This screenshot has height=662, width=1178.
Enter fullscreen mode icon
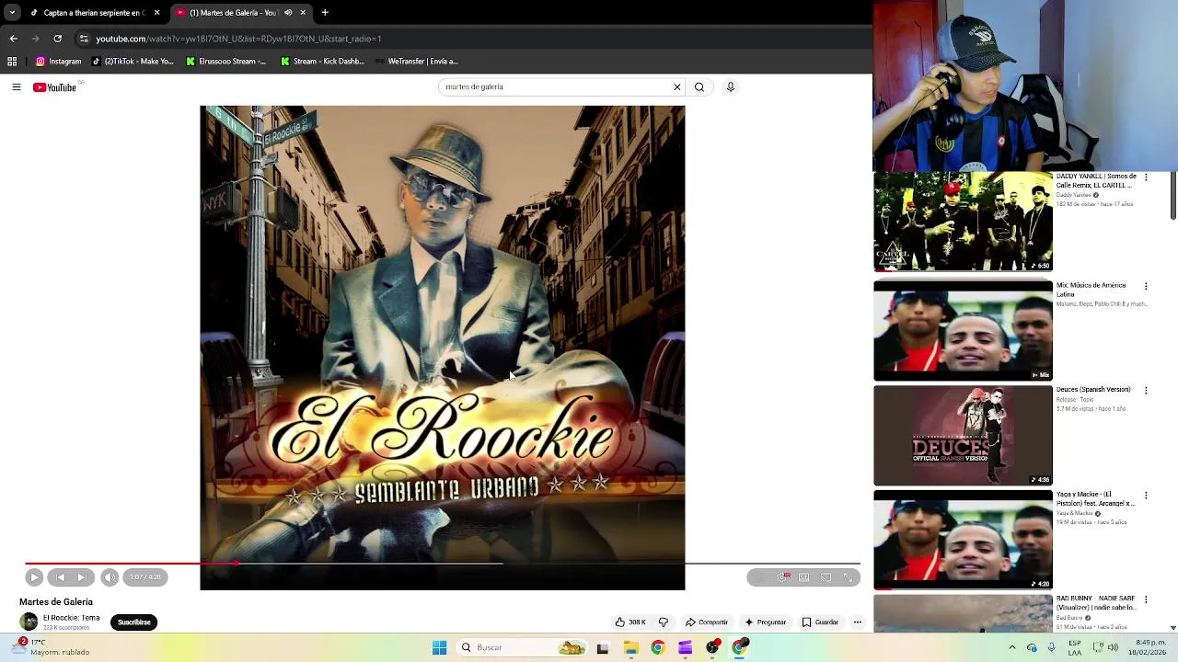tap(848, 577)
